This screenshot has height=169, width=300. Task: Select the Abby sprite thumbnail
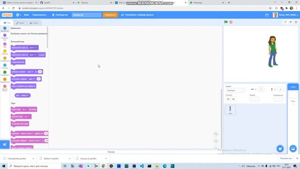230,110
